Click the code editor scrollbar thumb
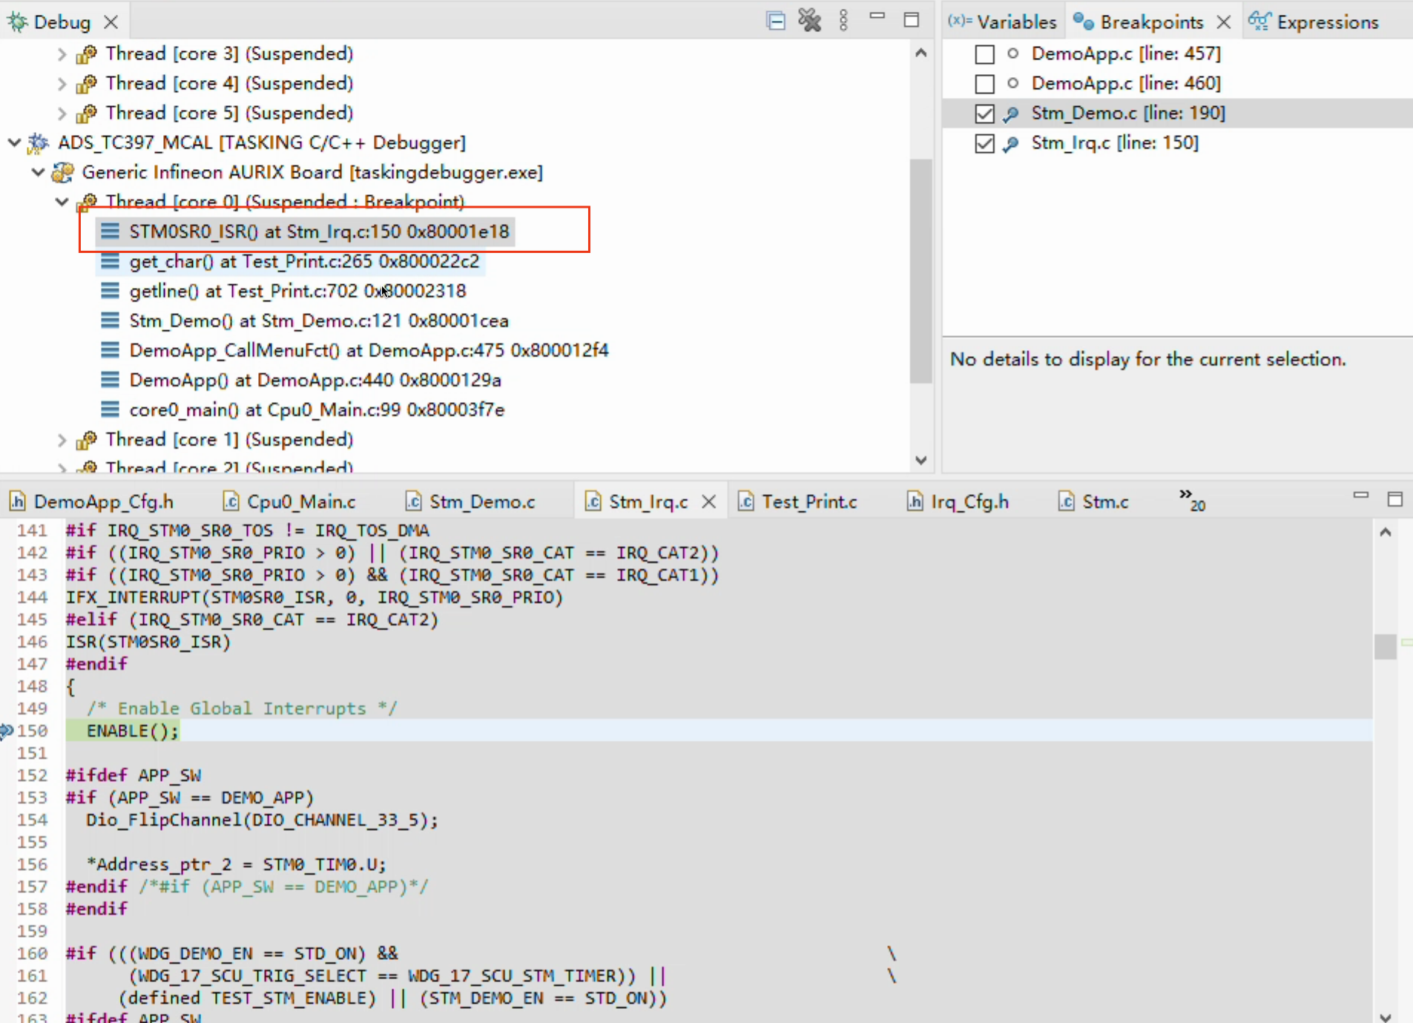Image resolution: width=1413 pixels, height=1023 pixels. (x=1385, y=646)
